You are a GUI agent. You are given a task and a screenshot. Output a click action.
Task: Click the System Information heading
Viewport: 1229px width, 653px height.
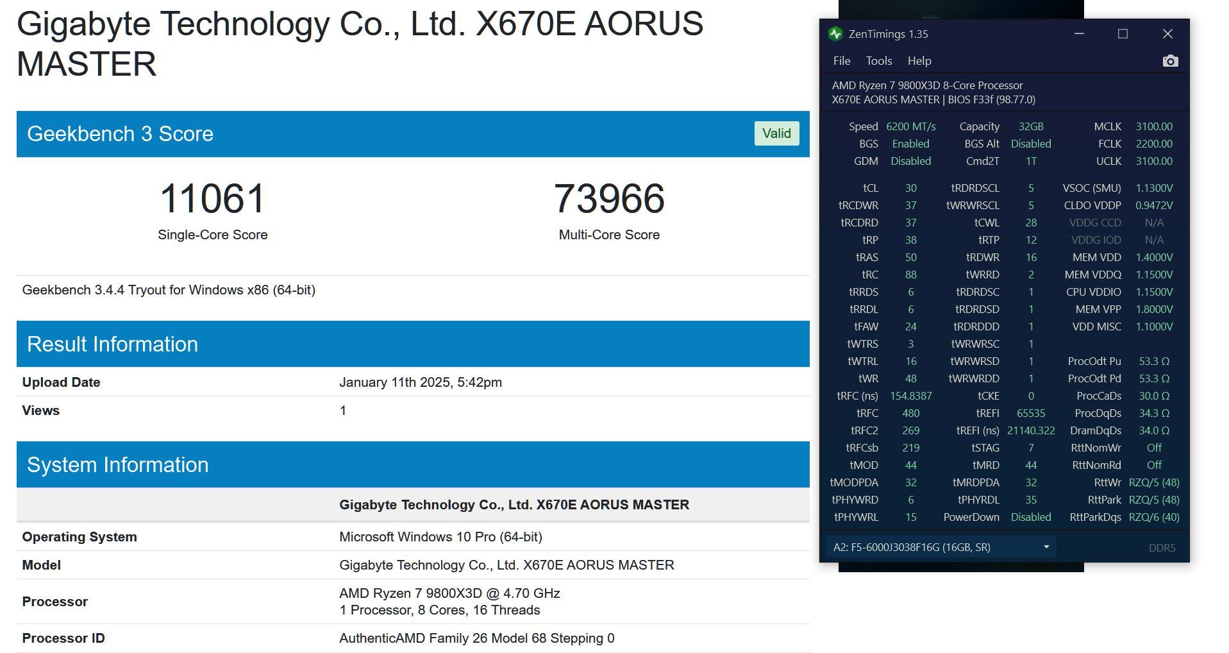118,464
